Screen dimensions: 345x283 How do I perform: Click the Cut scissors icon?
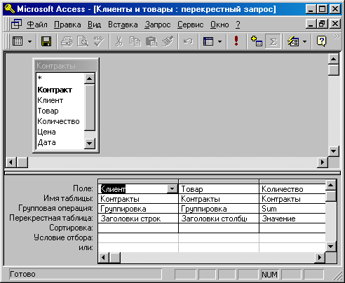pos(119,41)
